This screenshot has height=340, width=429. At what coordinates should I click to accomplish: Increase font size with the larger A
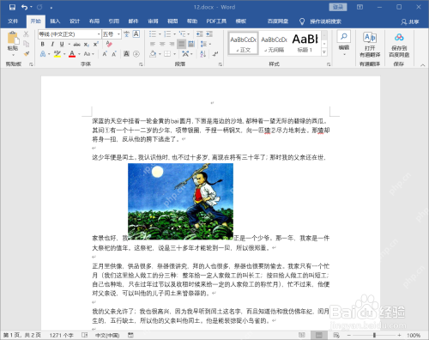pos(105,54)
